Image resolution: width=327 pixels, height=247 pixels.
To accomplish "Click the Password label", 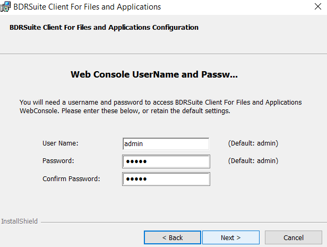I will pyautogui.click(x=58, y=161).
